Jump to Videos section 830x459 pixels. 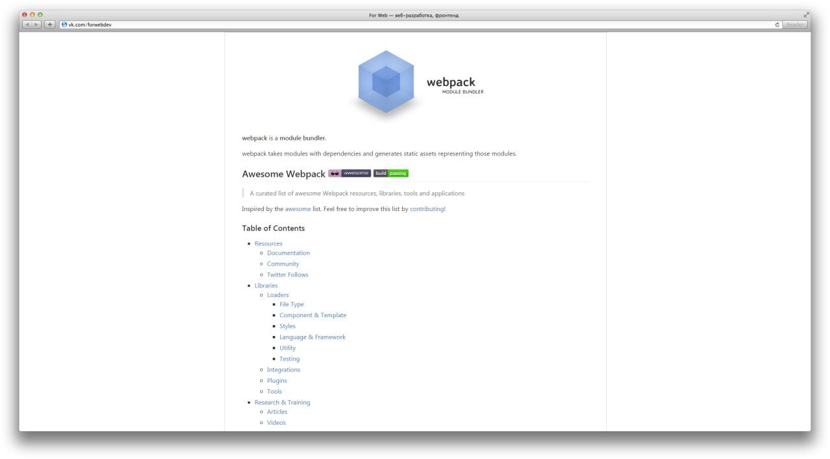(276, 423)
